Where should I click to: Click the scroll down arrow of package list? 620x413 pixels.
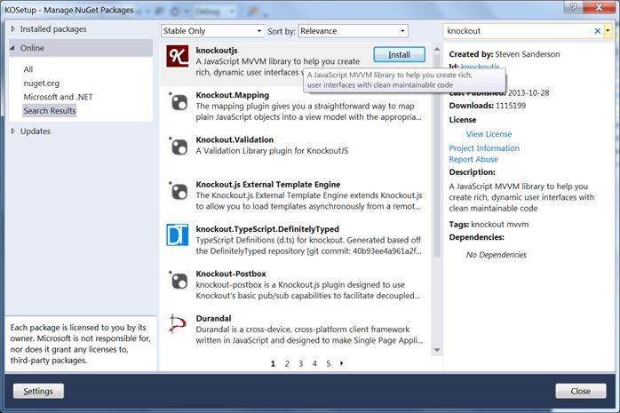(x=437, y=350)
